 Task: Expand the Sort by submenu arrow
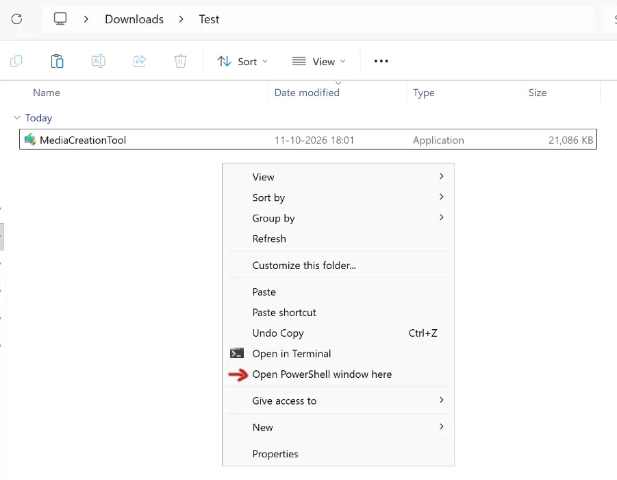(x=441, y=197)
